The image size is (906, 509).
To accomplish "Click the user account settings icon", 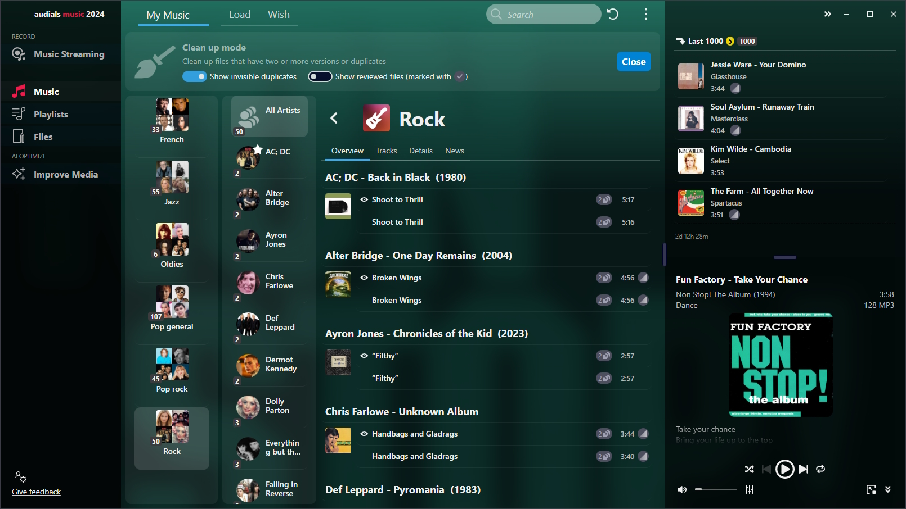I will point(21,477).
